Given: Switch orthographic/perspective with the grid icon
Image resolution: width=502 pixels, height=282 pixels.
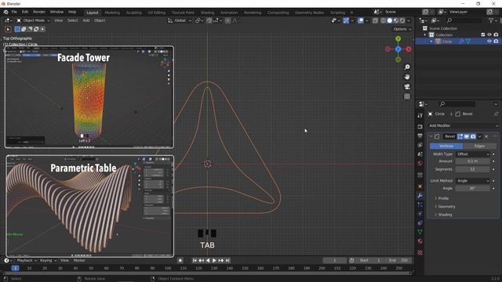Looking at the screenshot, I should (407, 96).
